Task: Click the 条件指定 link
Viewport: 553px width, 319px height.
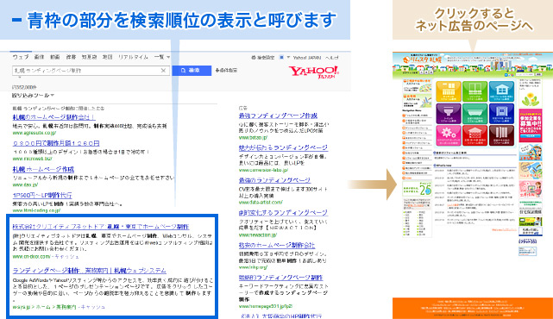Action: pyautogui.click(x=226, y=71)
